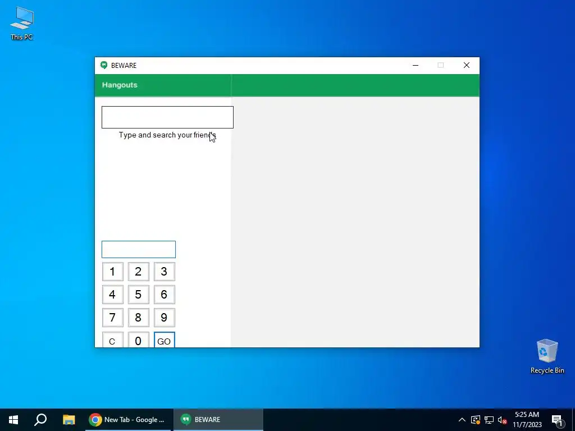The width and height of the screenshot is (575, 431).
Task: Open the This PC desktop icon
Action: coord(22,23)
